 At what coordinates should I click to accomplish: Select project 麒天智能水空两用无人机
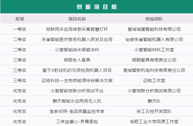click(x=77, y=101)
